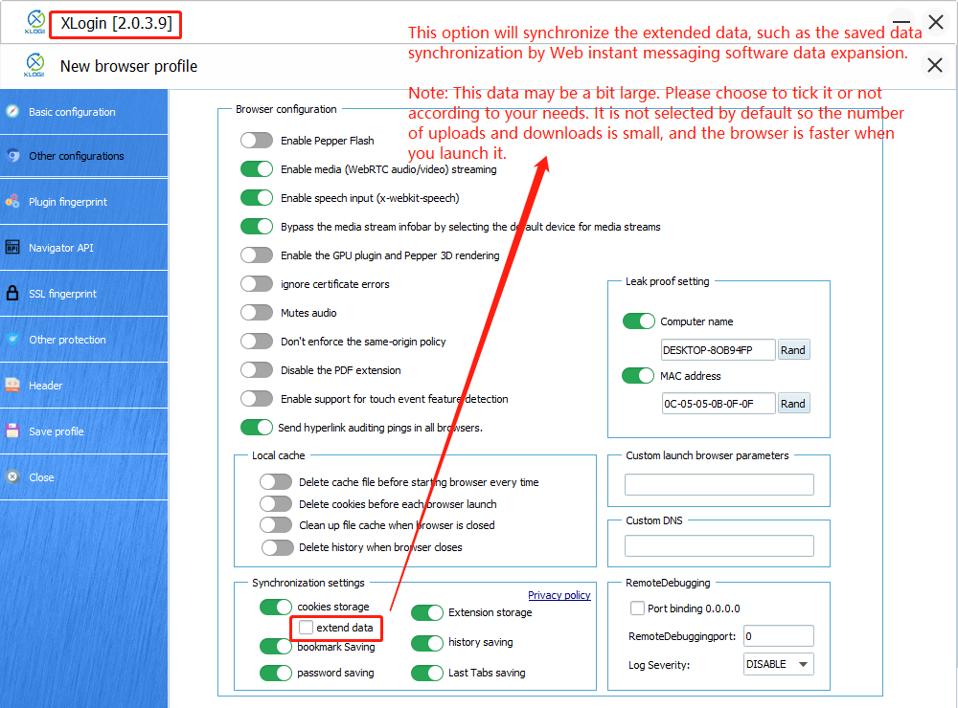Click the Plugin fingerprint sidebar icon

(12, 202)
